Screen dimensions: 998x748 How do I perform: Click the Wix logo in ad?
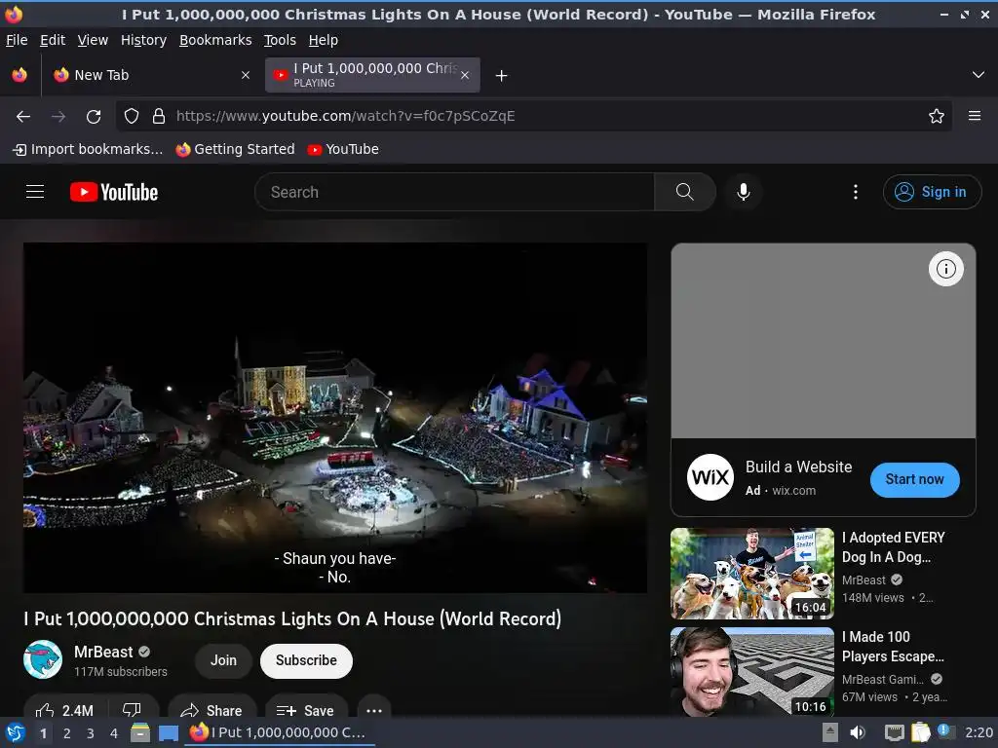(710, 477)
